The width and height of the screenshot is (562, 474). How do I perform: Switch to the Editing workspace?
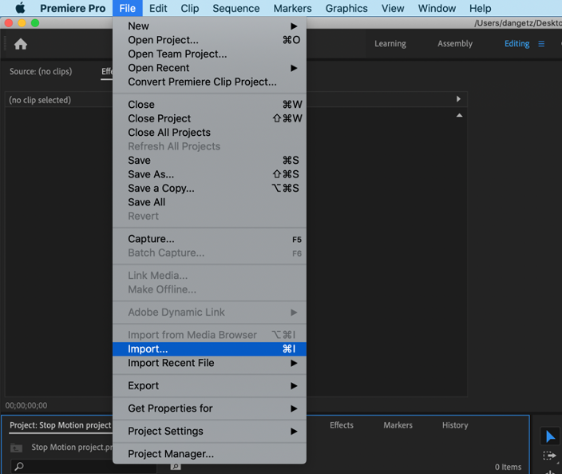516,44
